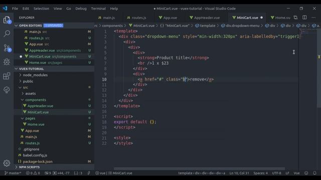The height and width of the screenshot is (180, 321).
Task: Open the View menu
Action: point(58,8)
